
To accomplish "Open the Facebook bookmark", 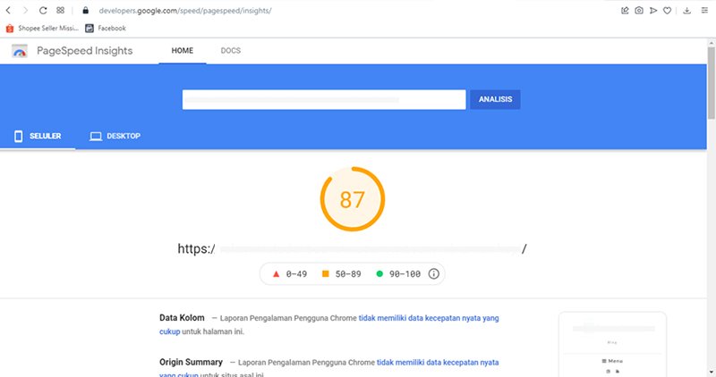I will click(106, 29).
